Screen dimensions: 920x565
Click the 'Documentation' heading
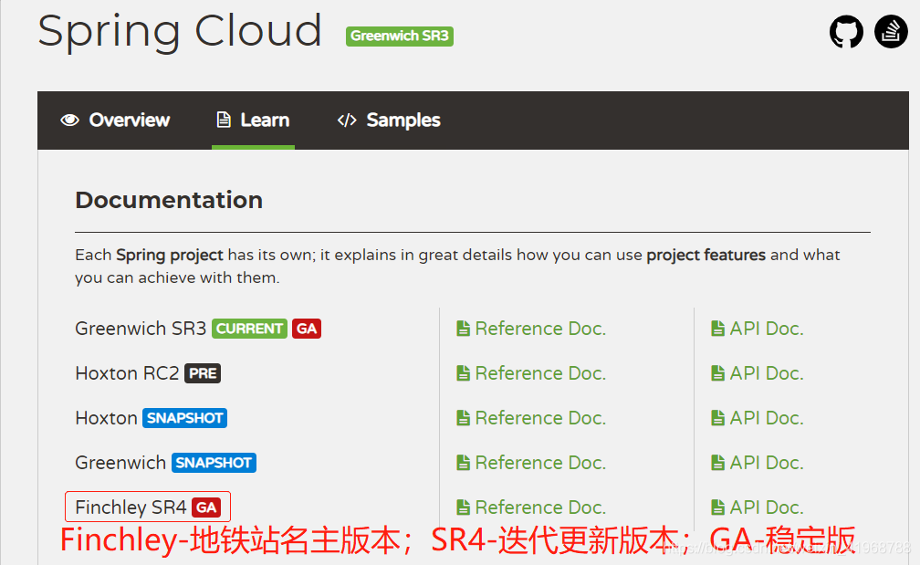pos(169,200)
